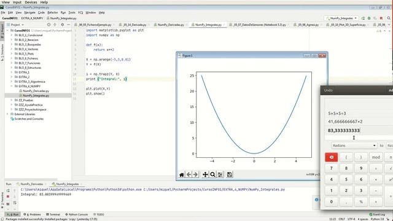The image size is (393, 221).
Task: Click the Home reset view icon in Figure 1
Action: tap(182, 174)
